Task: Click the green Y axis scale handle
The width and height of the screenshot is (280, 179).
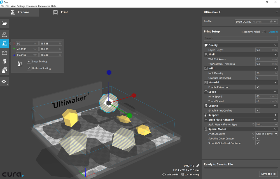Action: pos(129,116)
